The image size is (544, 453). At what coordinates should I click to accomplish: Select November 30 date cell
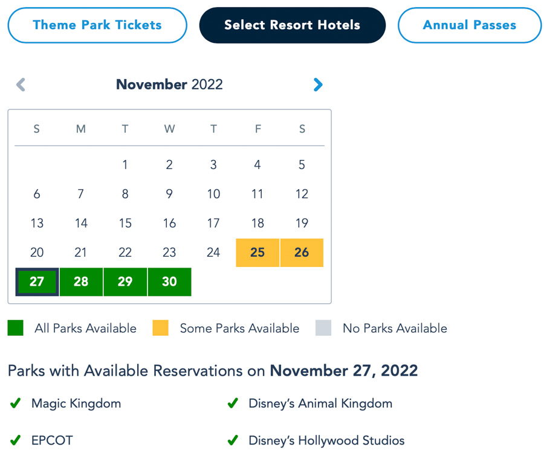coord(169,282)
